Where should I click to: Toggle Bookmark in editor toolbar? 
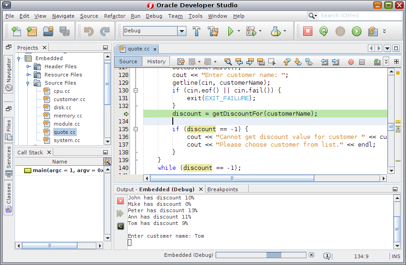[309, 61]
